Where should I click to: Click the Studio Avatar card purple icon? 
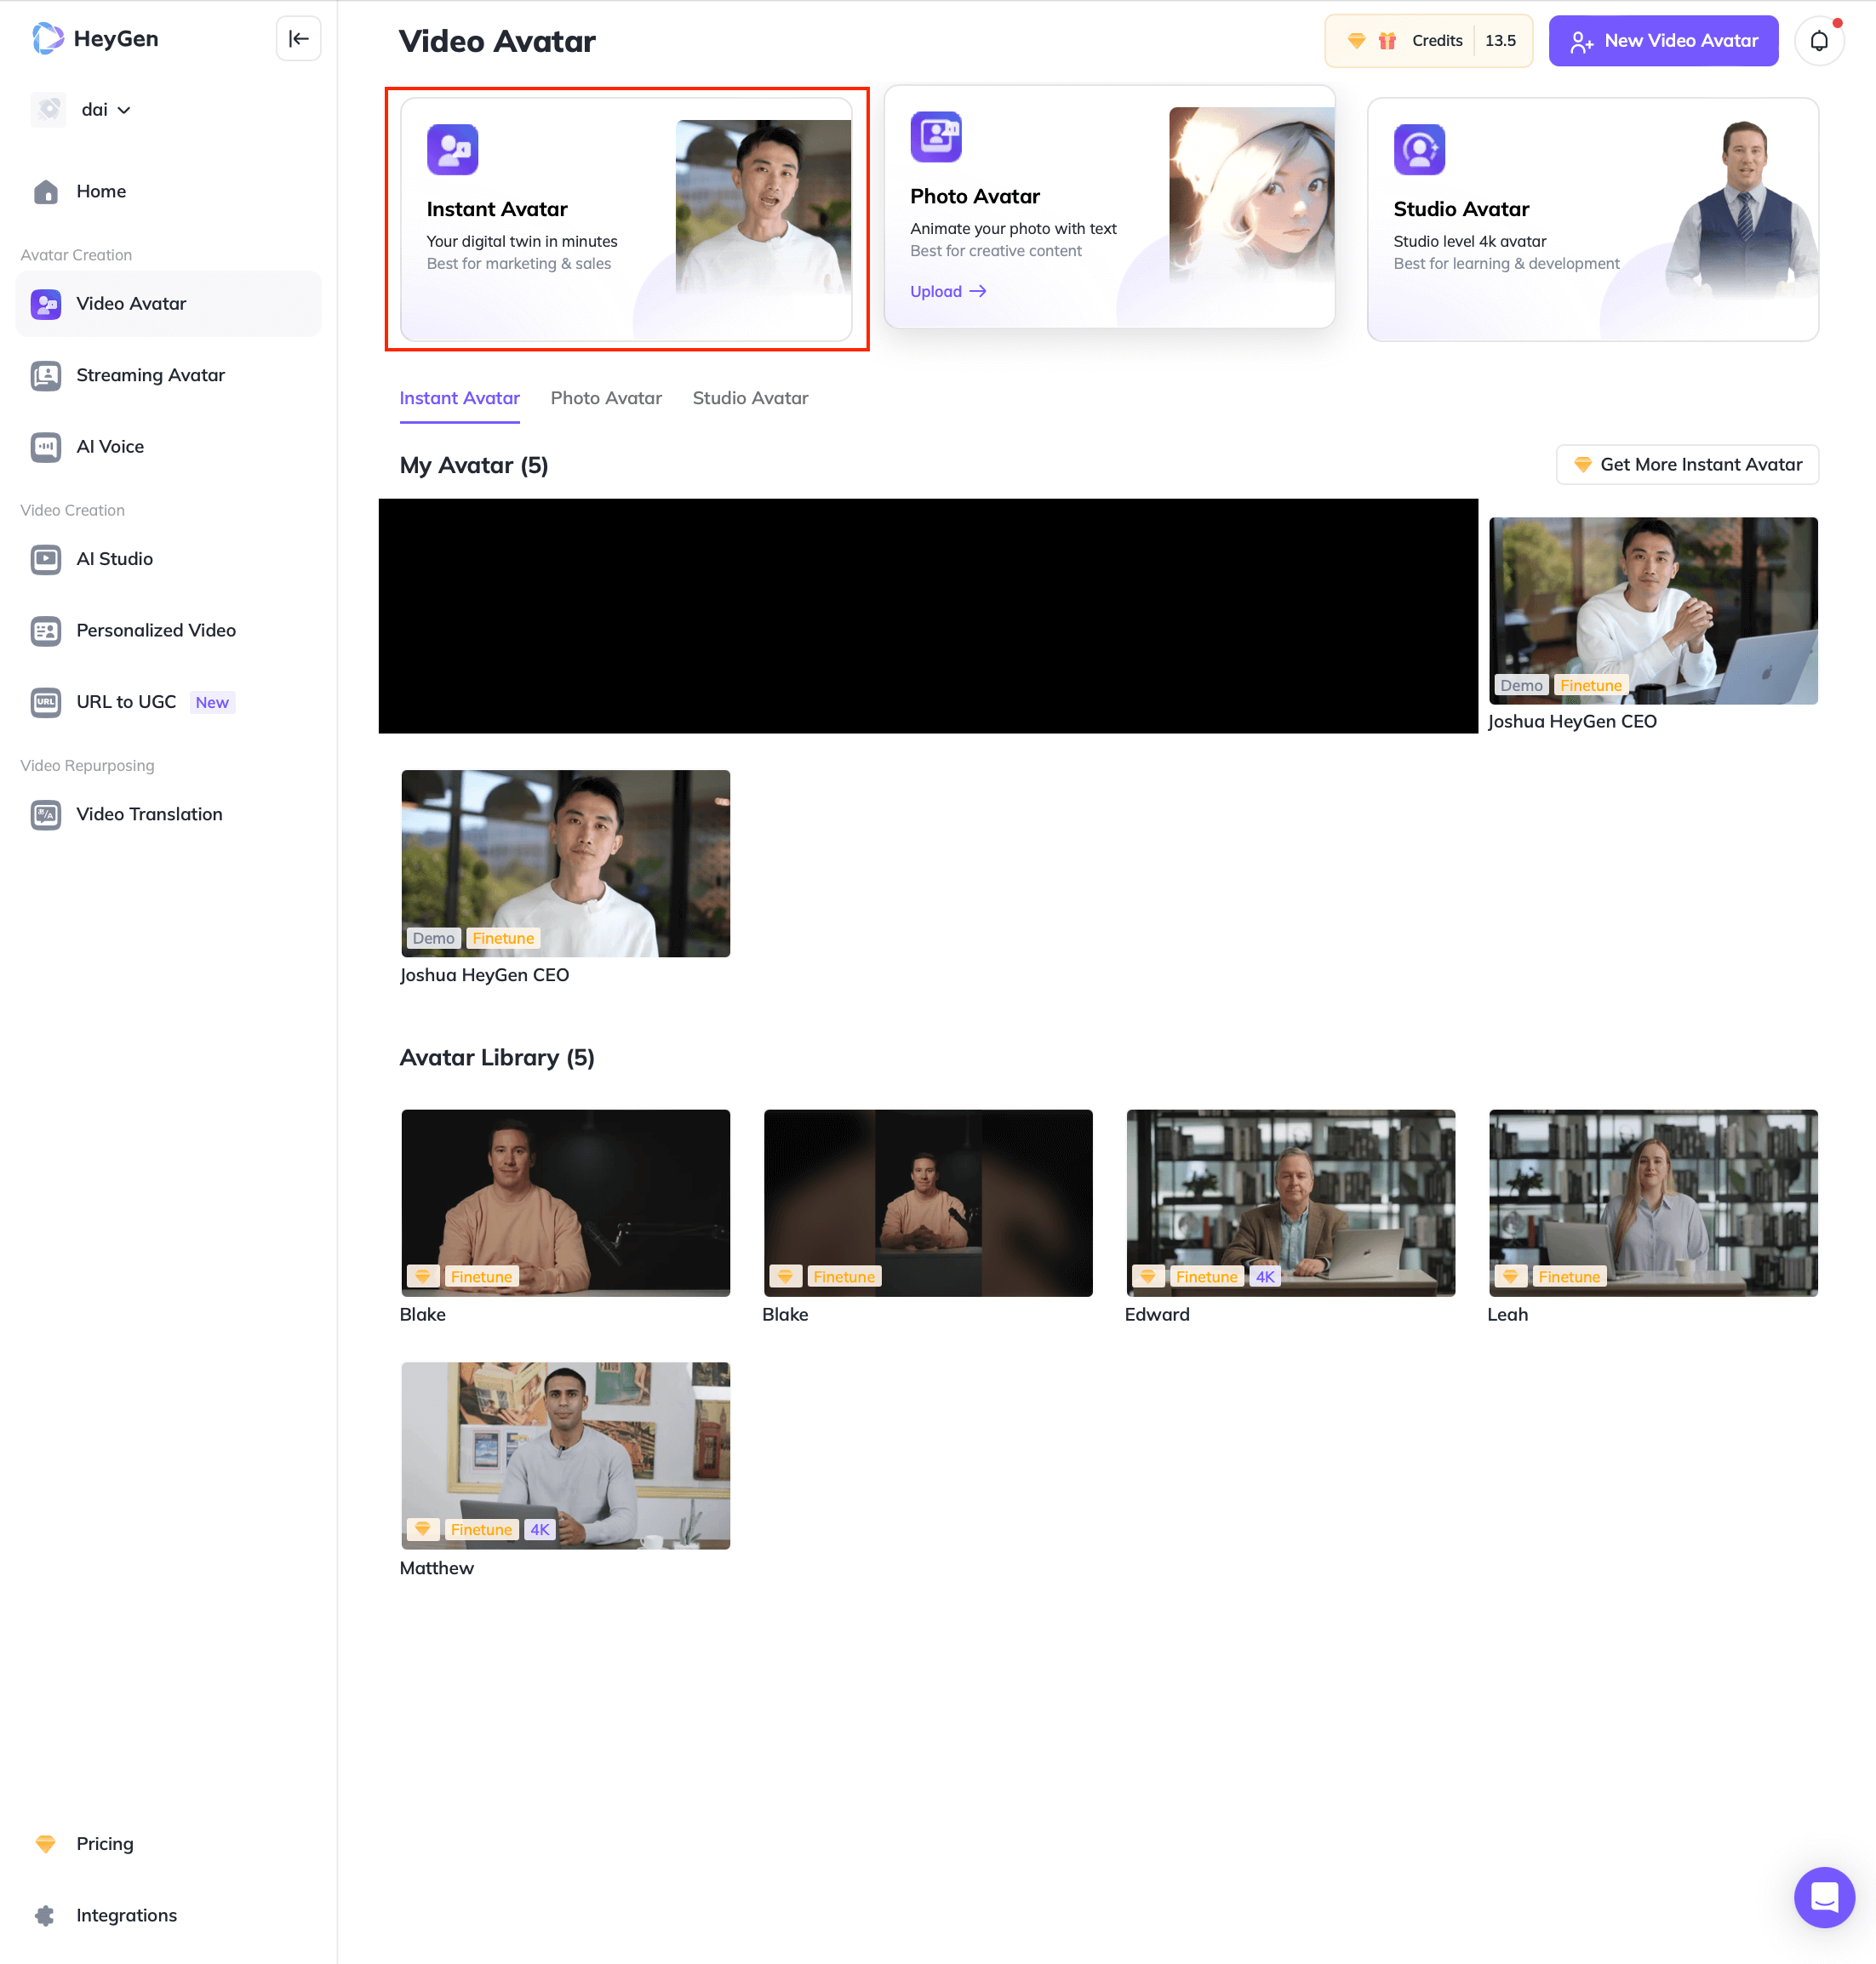[1419, 149]
